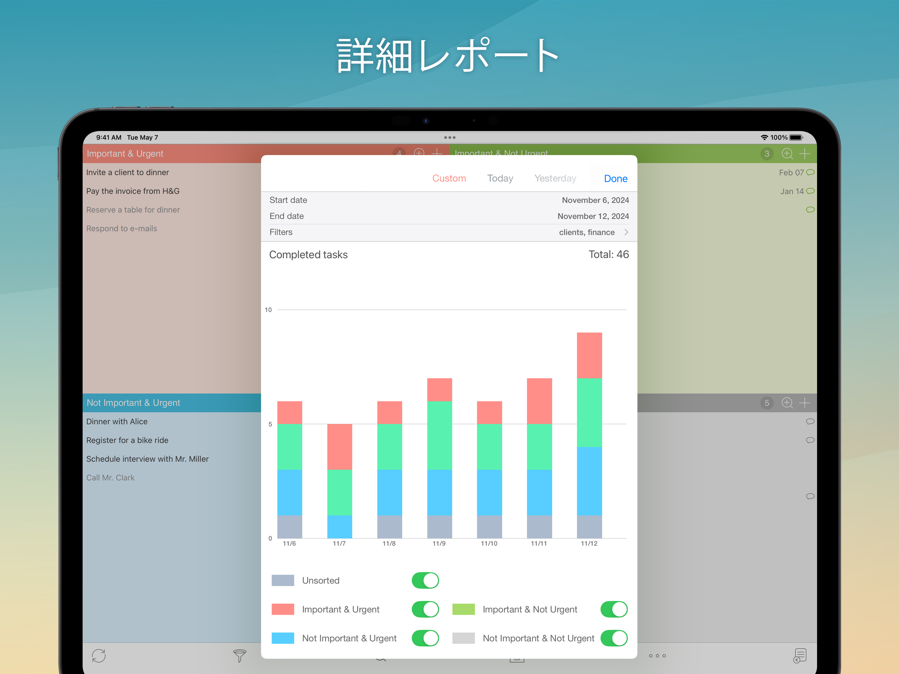Open the filter funnel icon
The image size is (899, 674).
coord(239,656)
